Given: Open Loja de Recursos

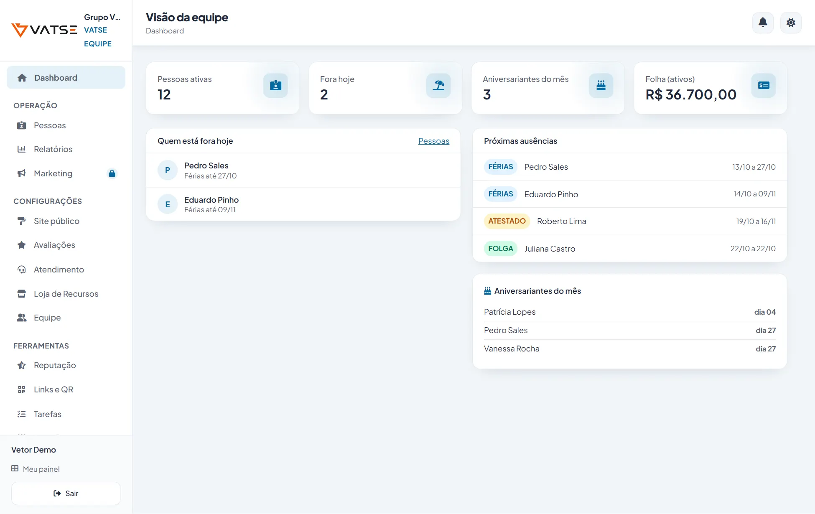Looking at the screenshot, I should [x=66, y=294].
